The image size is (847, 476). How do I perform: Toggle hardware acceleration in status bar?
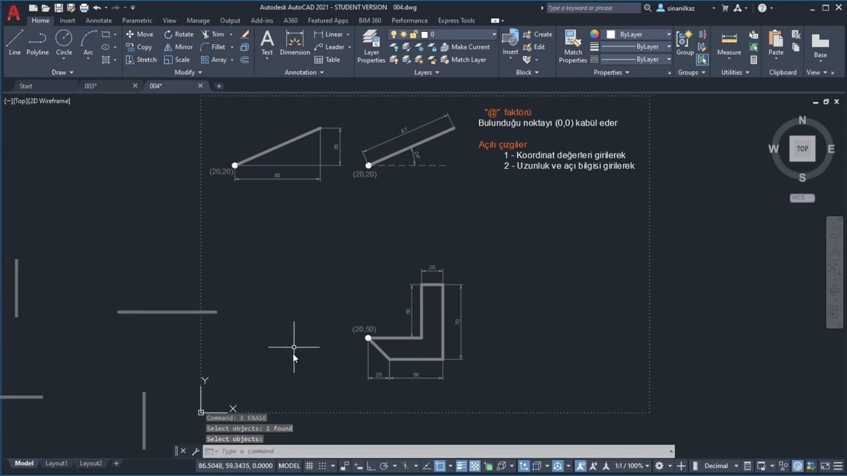coord(797,466)
